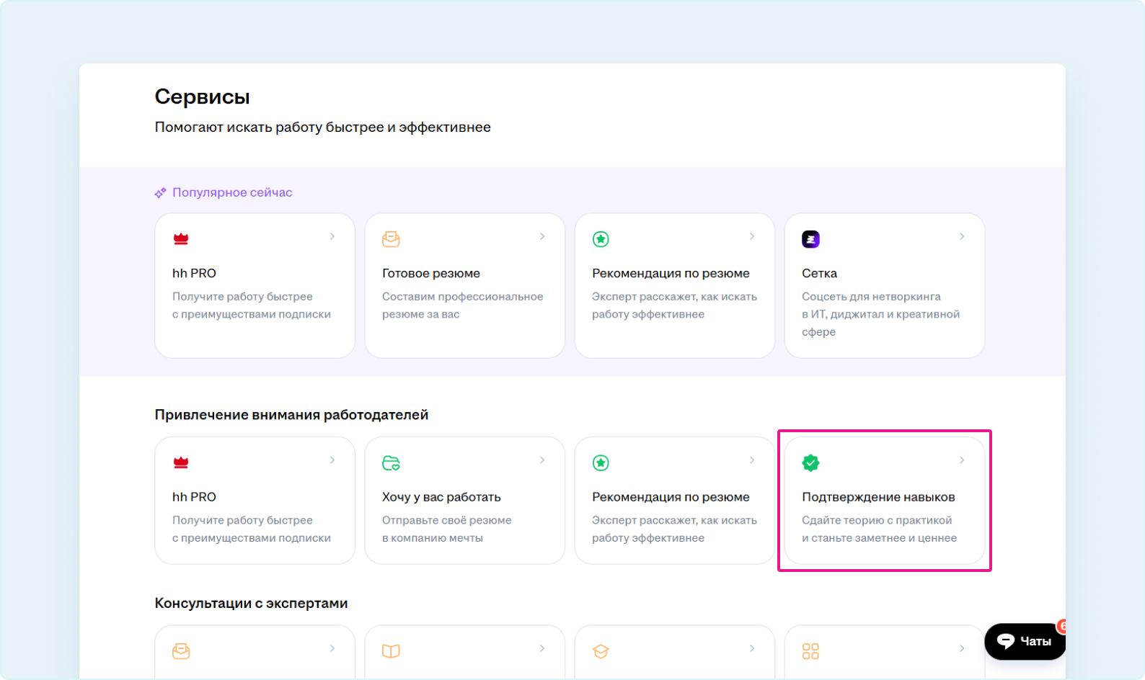Click the green folder-heart icon for Хочу у вас работать
This screenshot has width=1145, height=680.
pos(391,463)
